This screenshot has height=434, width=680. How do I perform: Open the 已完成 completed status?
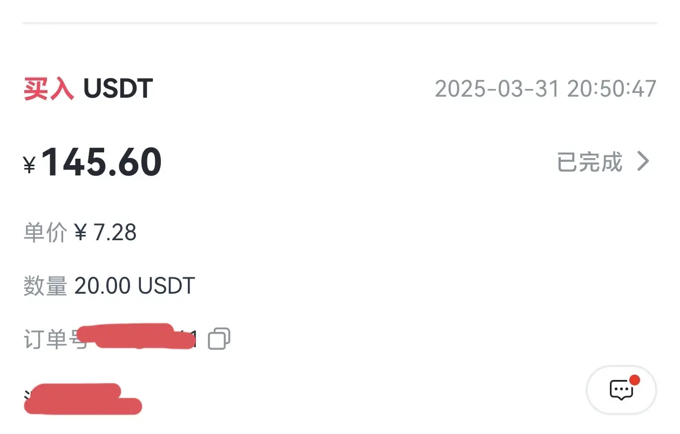pos(589,162)
